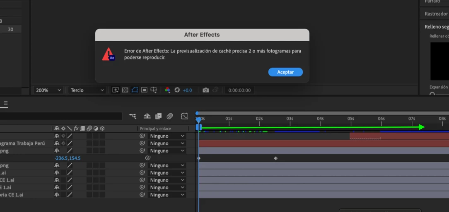Toggle mask and shape path visibility icon
The height and width of the screenshot is (212, 449).
pyautogui.click(x=135, y=90)
